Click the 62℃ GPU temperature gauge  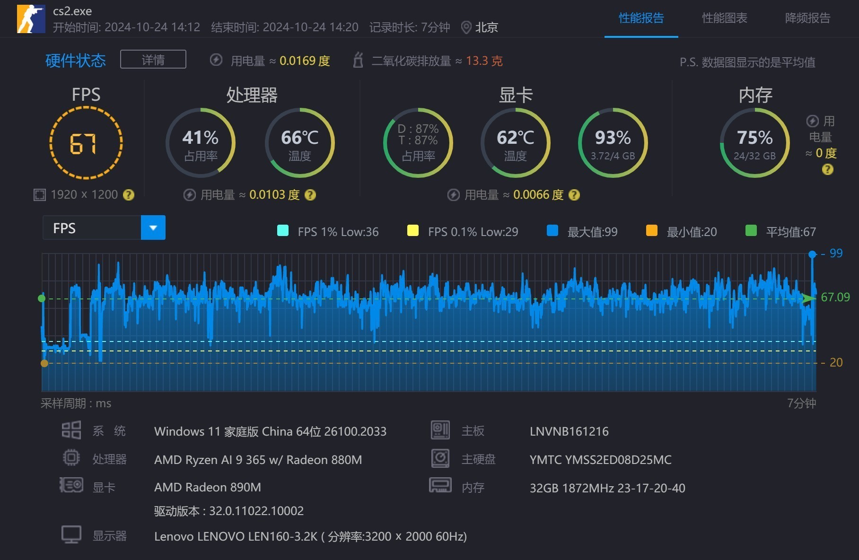click(x=516, y=143)
